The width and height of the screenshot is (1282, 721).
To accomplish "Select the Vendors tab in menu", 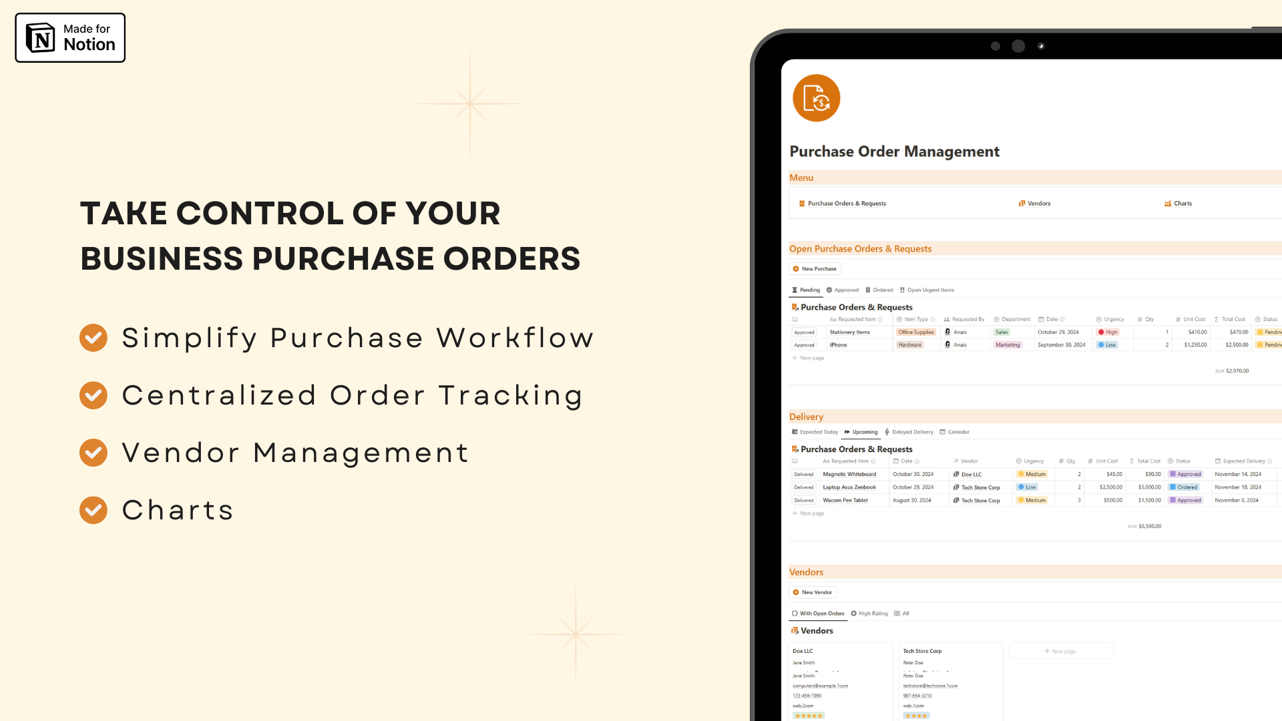I will click(x=1037, y=204).
